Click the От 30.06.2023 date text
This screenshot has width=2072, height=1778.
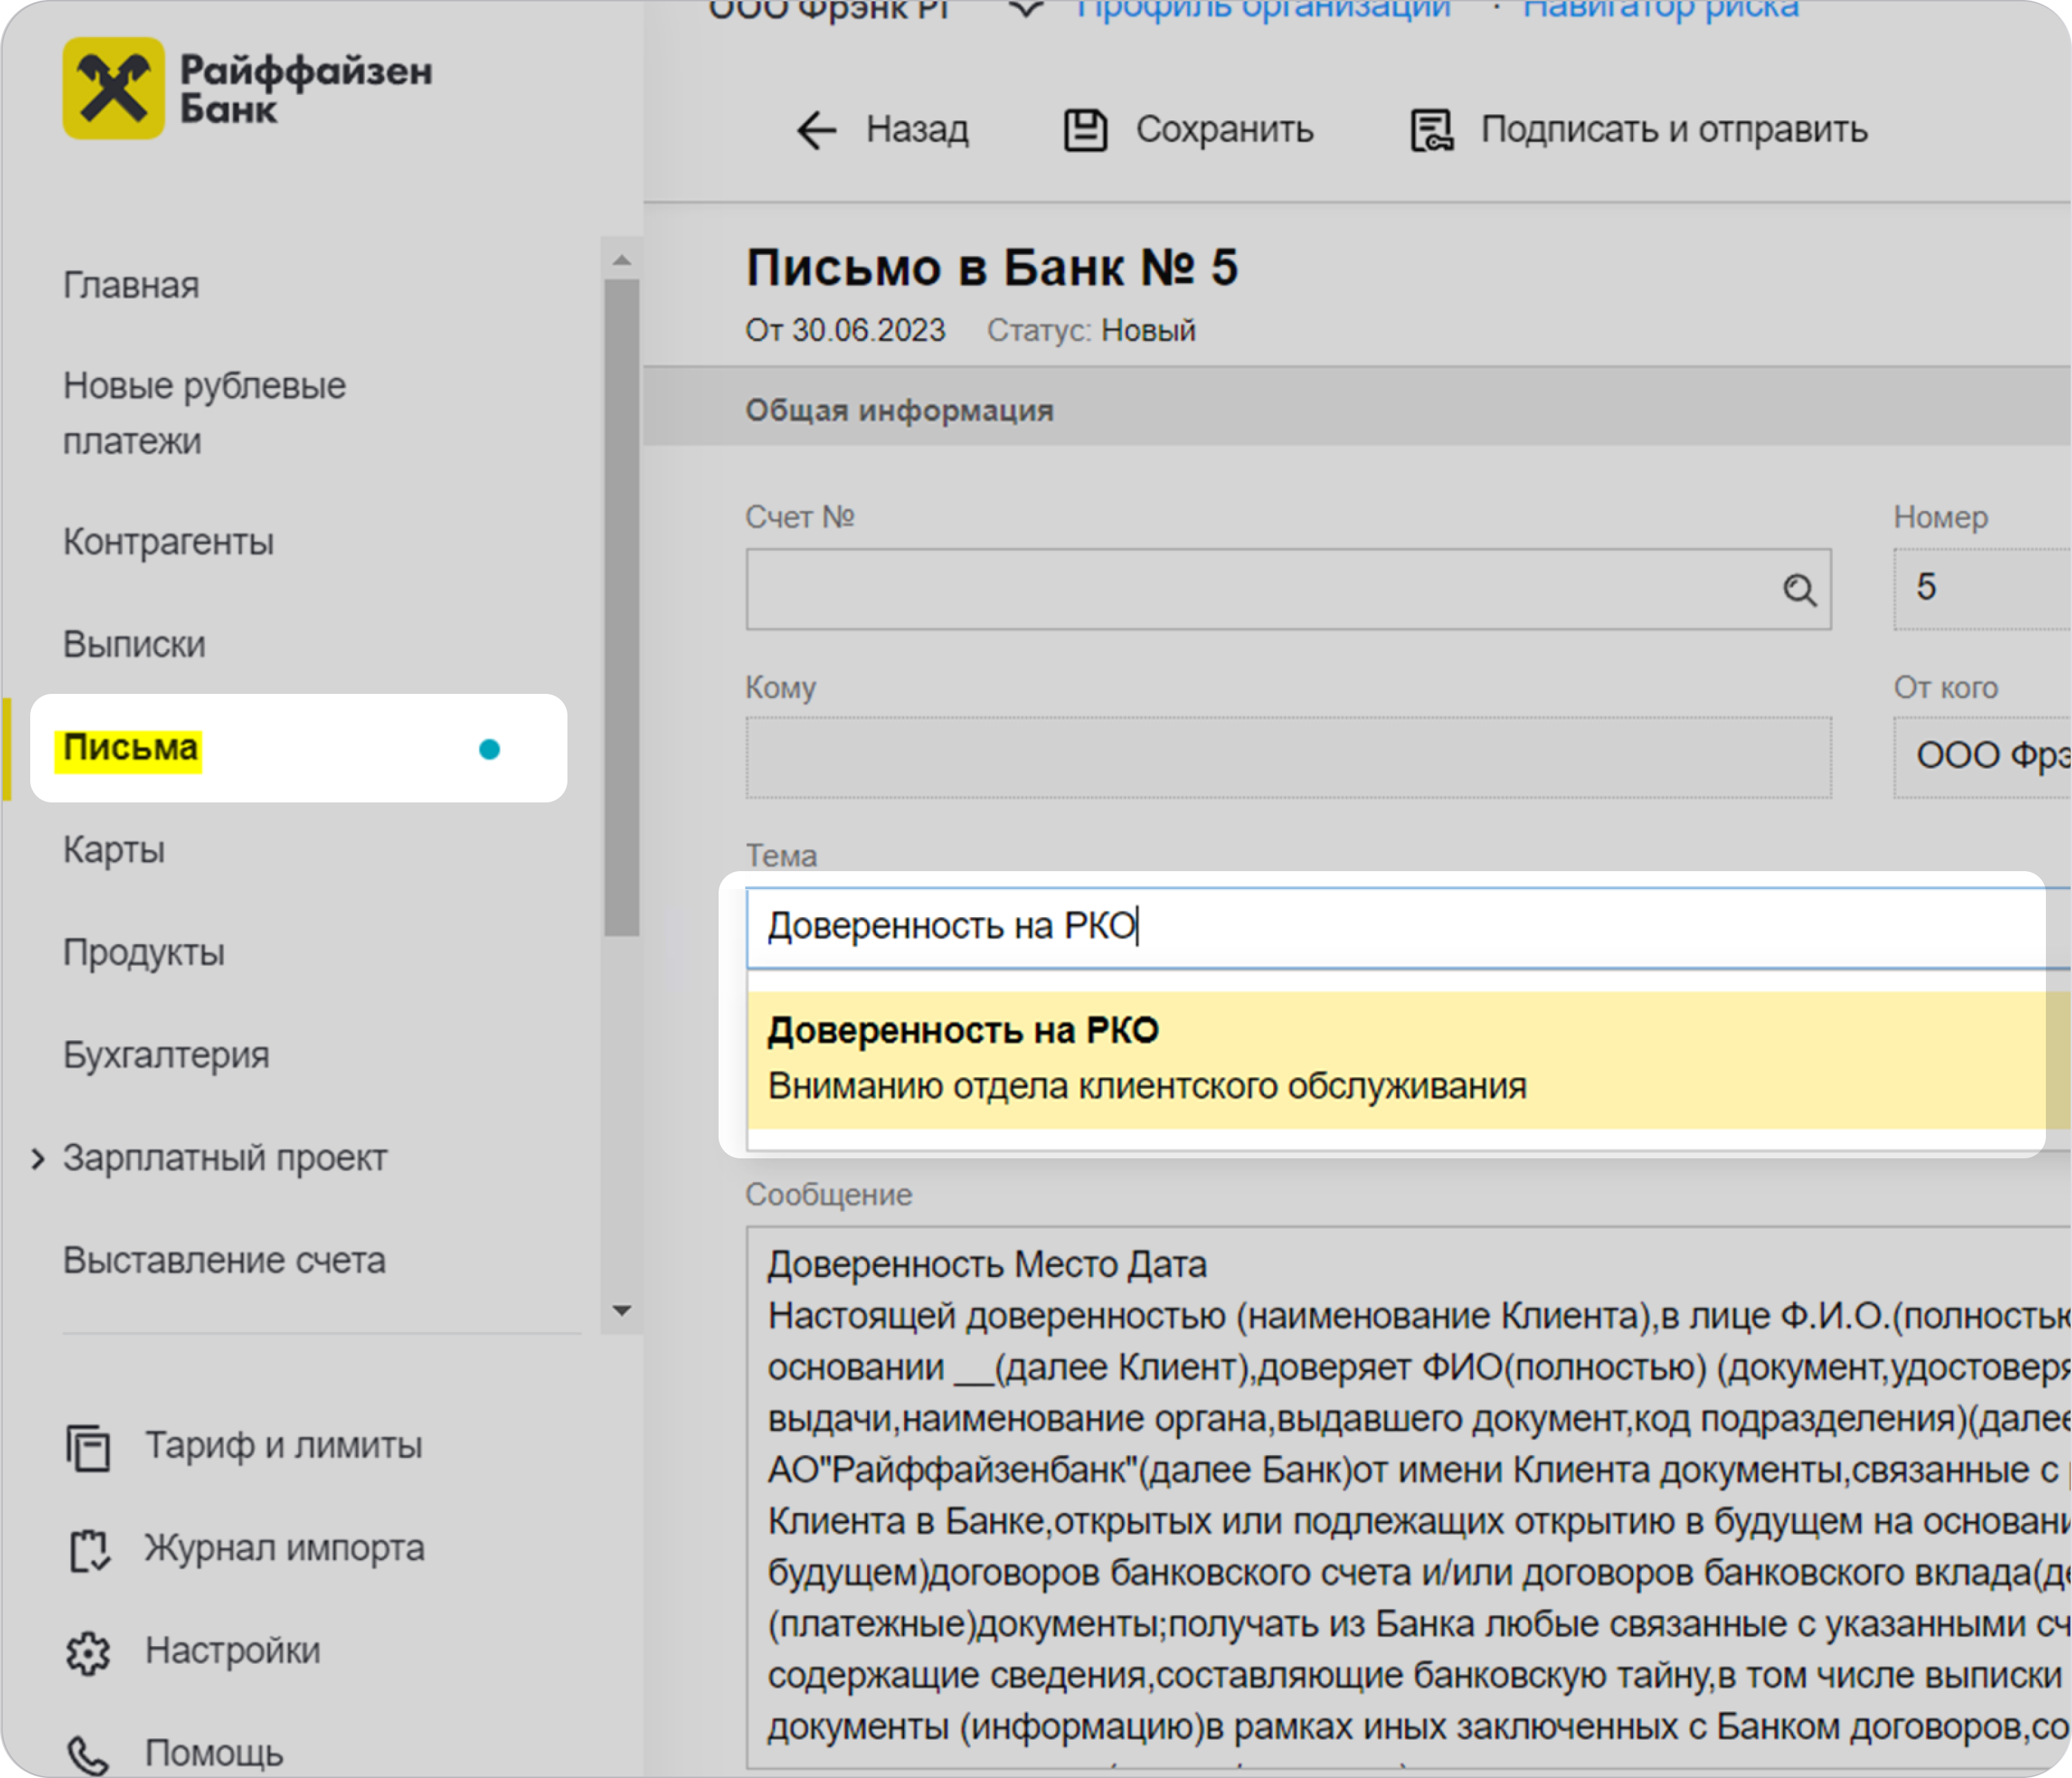(845, 331)
